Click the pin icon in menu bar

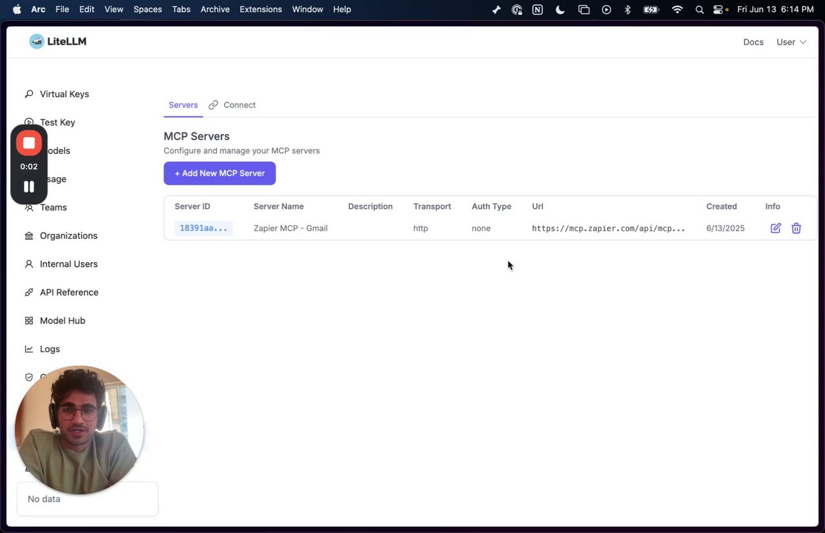[496, 10]
